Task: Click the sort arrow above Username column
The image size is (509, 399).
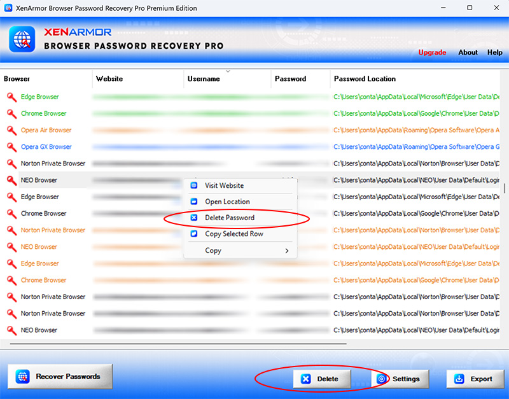Action: [228, 71]
